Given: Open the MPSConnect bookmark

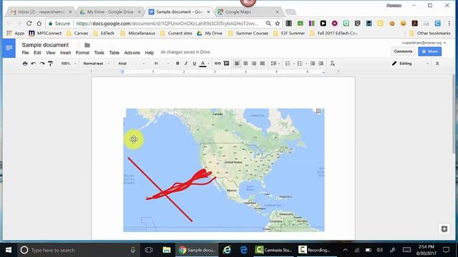Looking at the screenshot, I should point(45,34).
